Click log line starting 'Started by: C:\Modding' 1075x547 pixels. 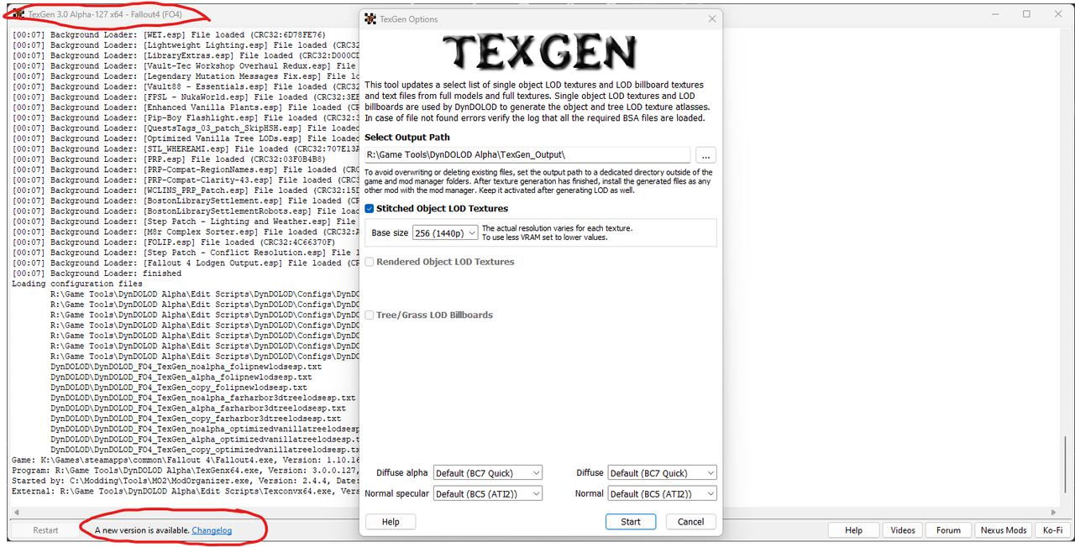coord(186,481)
